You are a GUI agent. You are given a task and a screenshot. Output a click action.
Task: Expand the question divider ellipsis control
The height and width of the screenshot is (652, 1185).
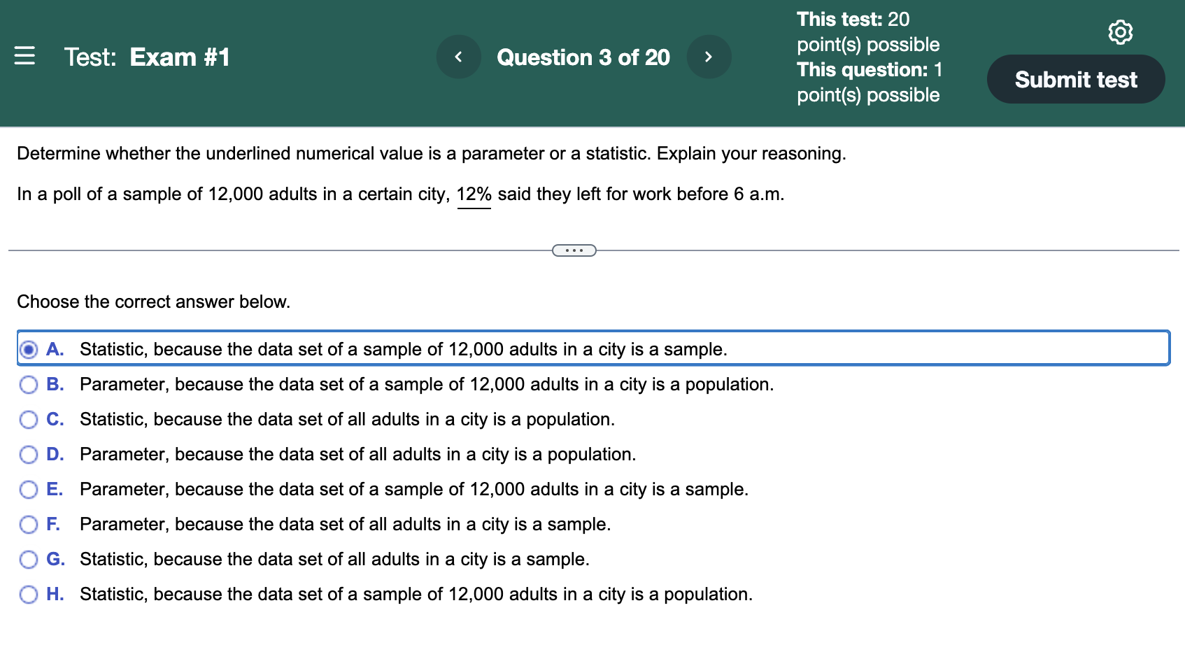click(573, 250)
